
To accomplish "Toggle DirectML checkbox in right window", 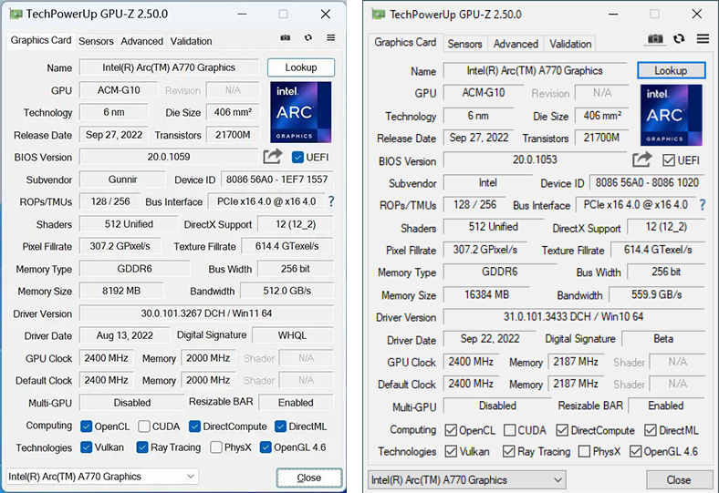I will point(651,430).
